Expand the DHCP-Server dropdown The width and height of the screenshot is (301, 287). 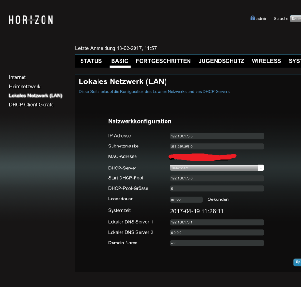coord(217,168)
